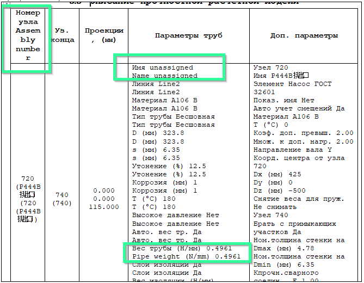
Task: Click the end node cell '740 (740)'
Action: point(62,199)
